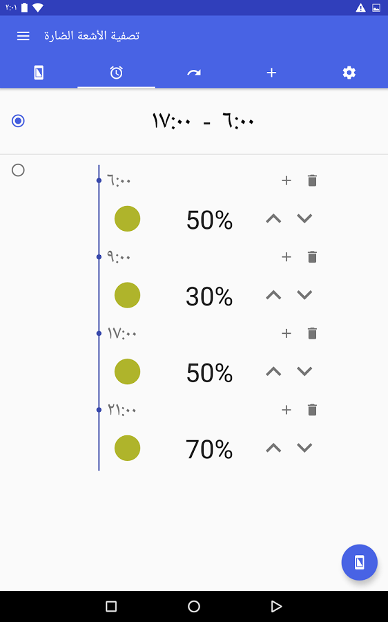
Task: Open the redo arrow tab
Action: pos(194,73)
